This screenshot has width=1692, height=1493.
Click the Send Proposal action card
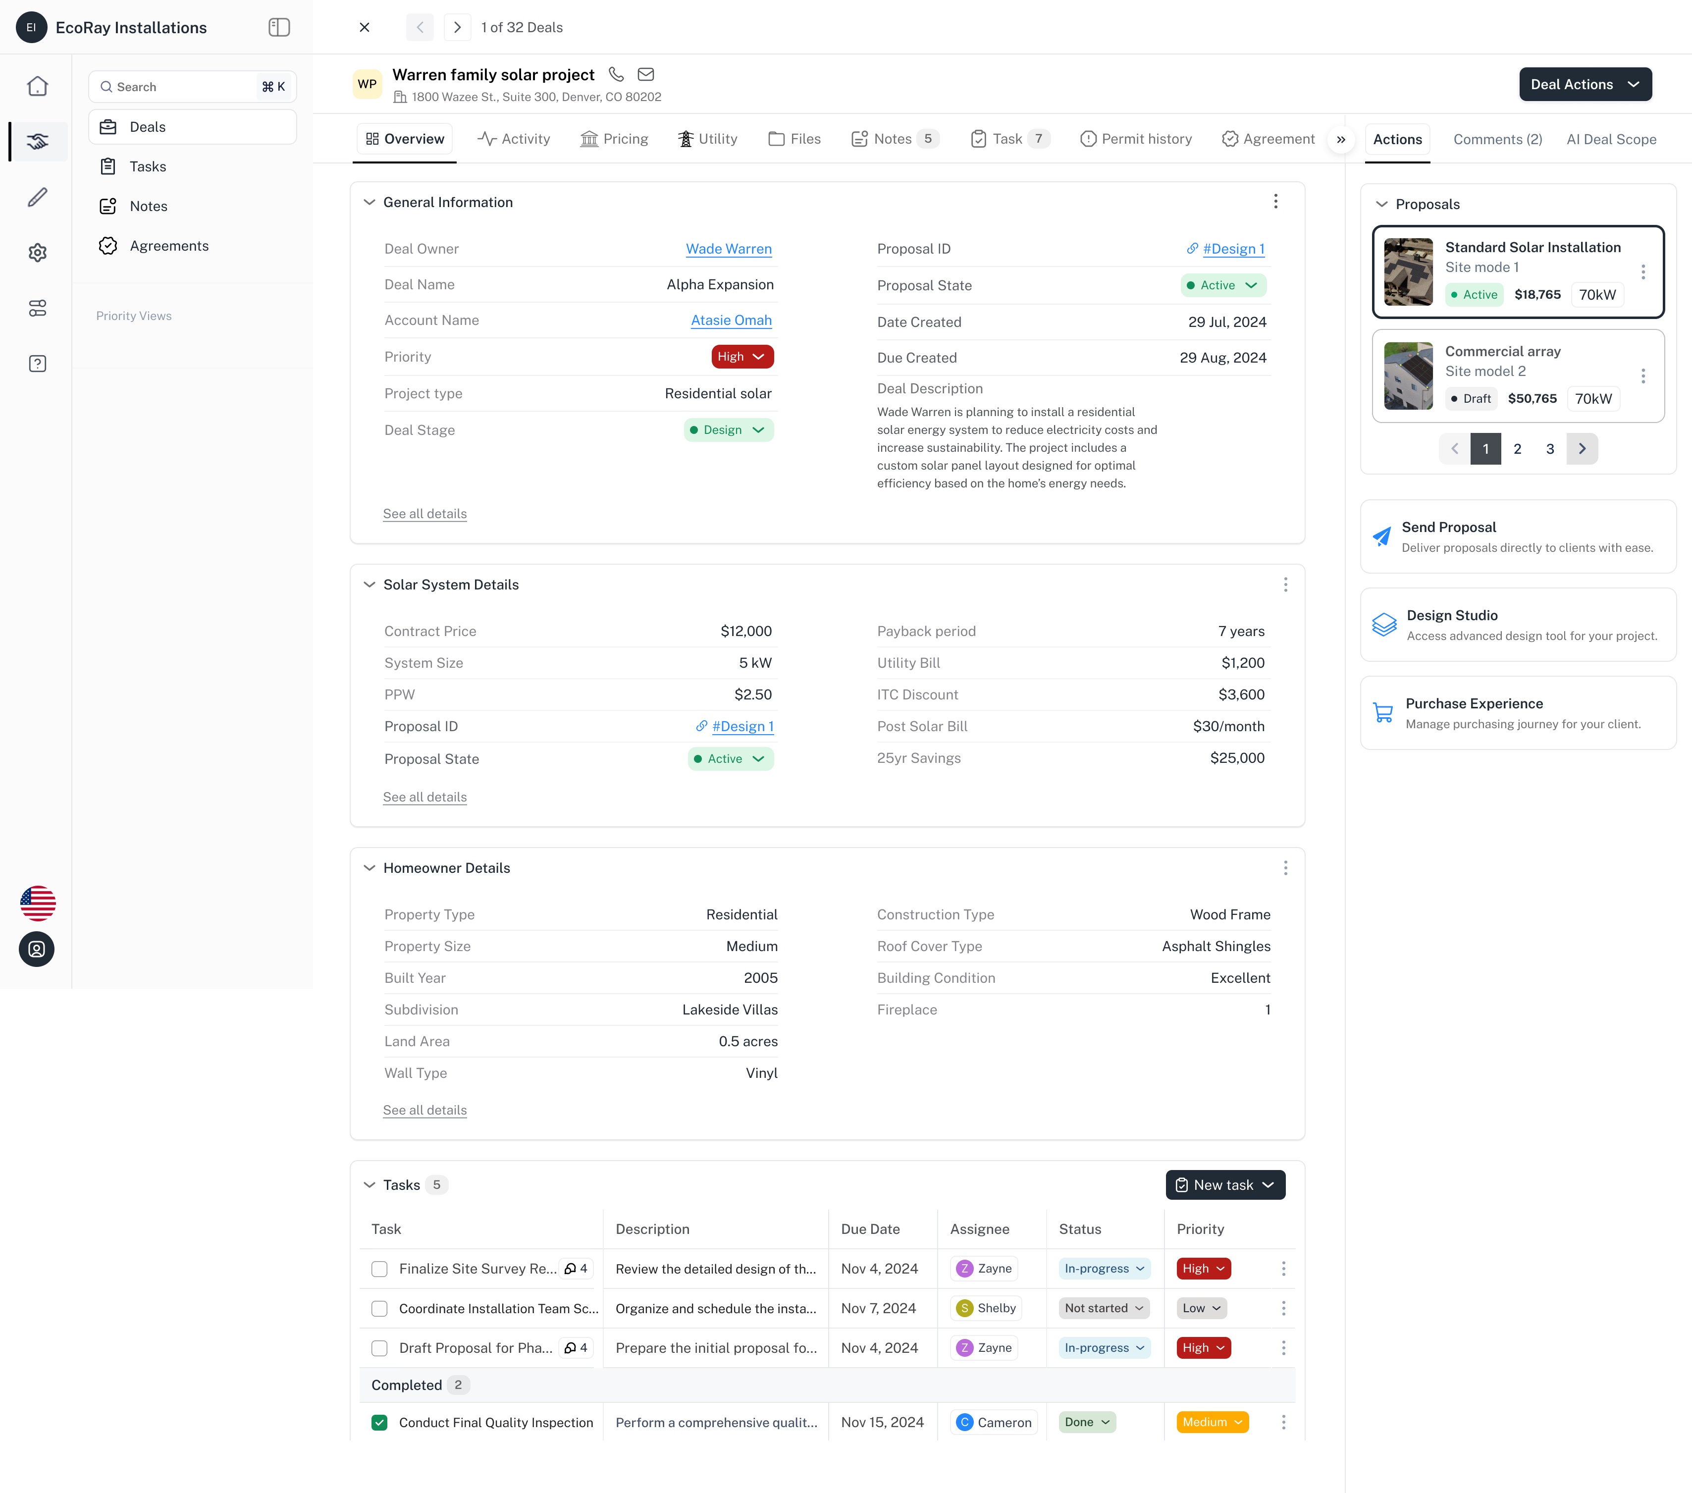tap(1518, 536)
